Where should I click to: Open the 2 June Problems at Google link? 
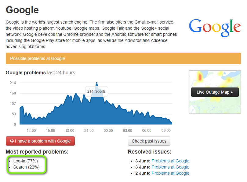click(170, 173)
